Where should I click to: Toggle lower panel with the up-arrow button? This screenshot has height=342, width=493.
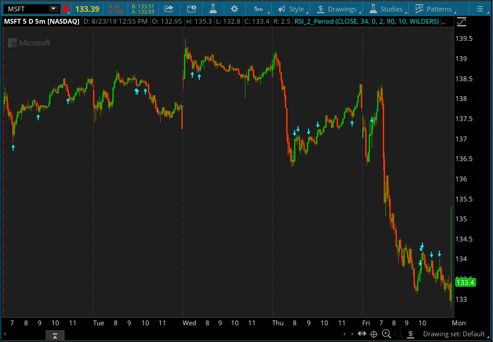click(55, 336)
